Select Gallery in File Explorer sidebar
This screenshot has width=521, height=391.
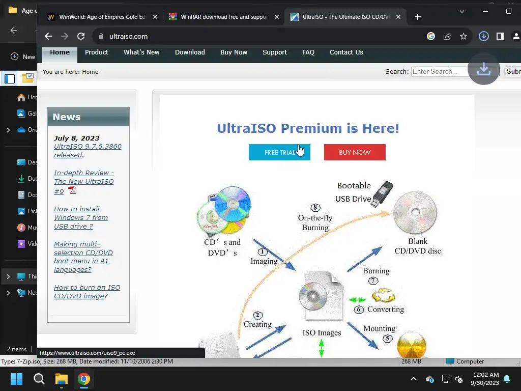pos(26,114)
